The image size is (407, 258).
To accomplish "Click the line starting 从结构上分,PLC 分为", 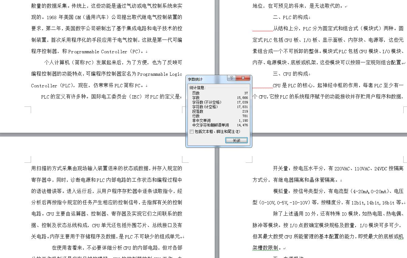I will tap(338, 28).
